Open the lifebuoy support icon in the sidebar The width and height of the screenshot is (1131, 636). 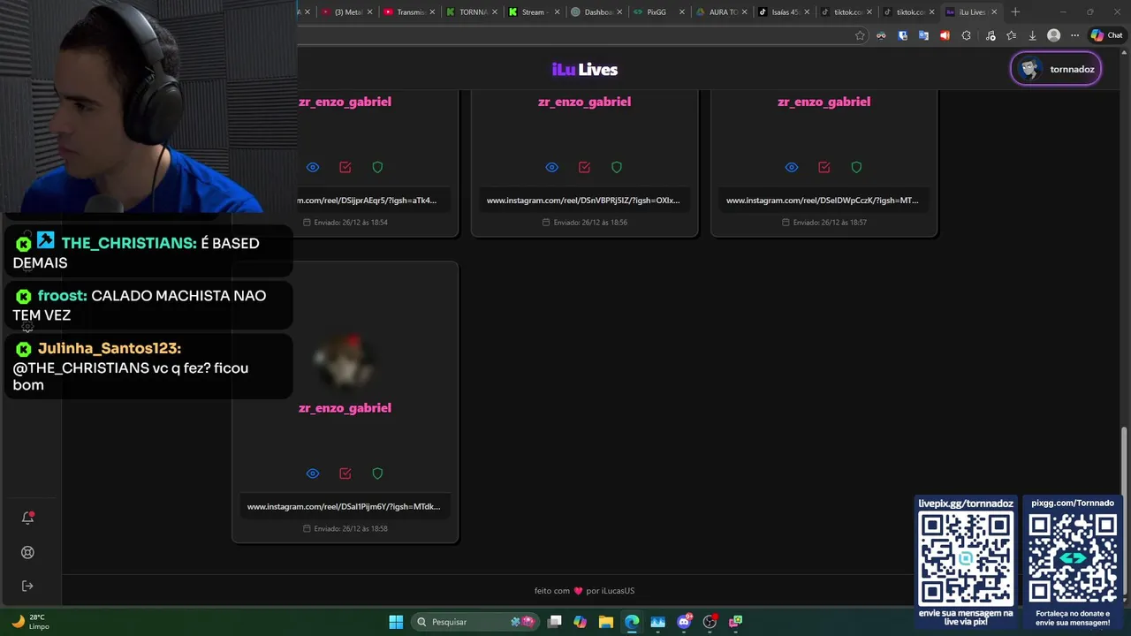(x=27, y=552)
